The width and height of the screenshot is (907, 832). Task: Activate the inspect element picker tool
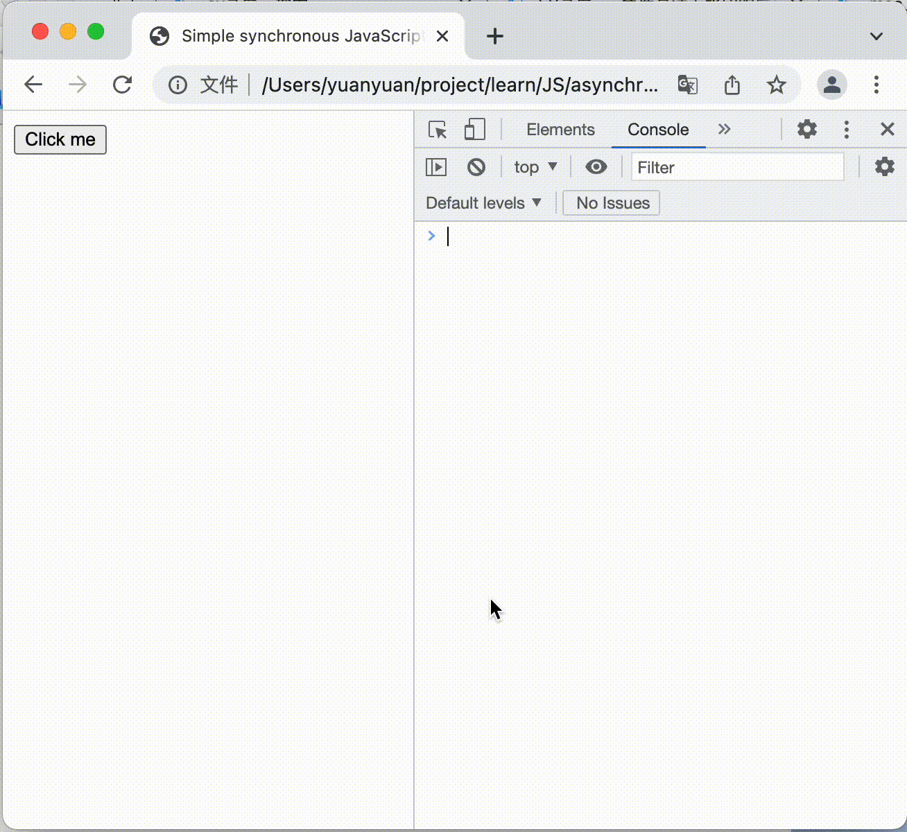tap(438, 130)
